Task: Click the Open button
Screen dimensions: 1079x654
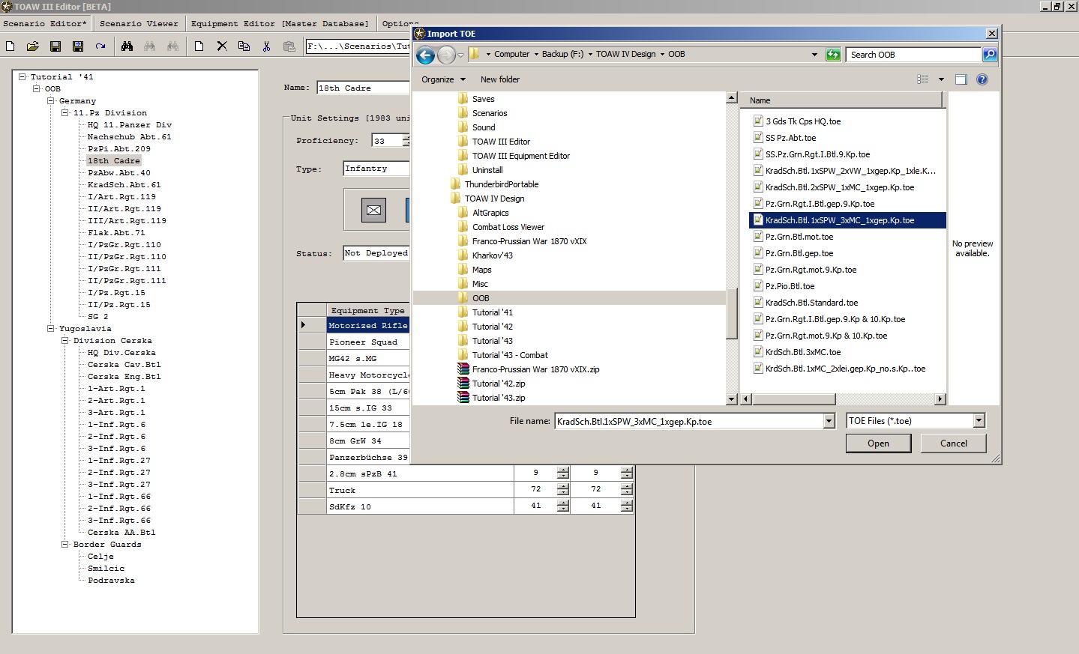Action: (x=878, y=443)
